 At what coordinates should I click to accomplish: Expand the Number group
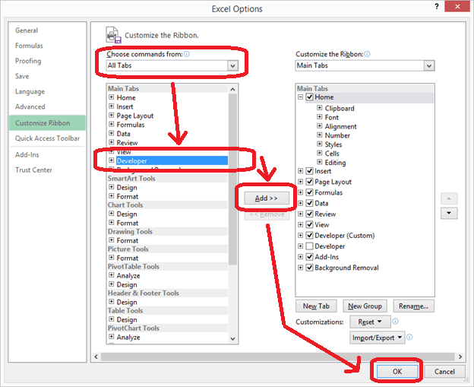[320, 135]
